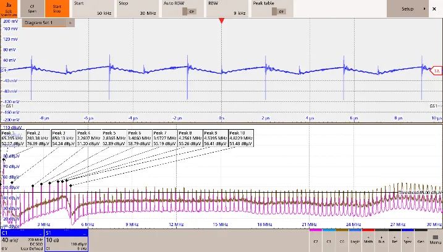Select CF Span mode
Image resolution: width=443 pixels, height=252 pixels.
pyautogui.click(x=32, y=9)
